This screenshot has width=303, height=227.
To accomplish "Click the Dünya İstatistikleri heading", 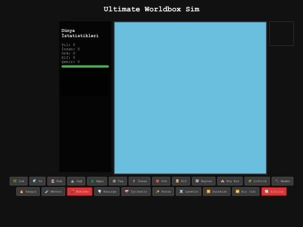I will click(80, 33).
